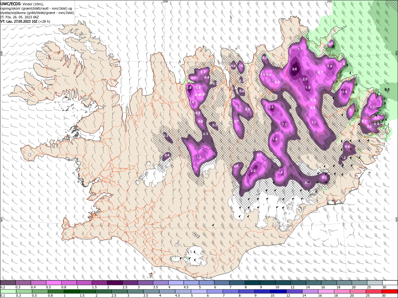The width and height of the screenshot is (398, 298).
Task: Click the '4.5' label under the snow scale
Action: (186, 287)
